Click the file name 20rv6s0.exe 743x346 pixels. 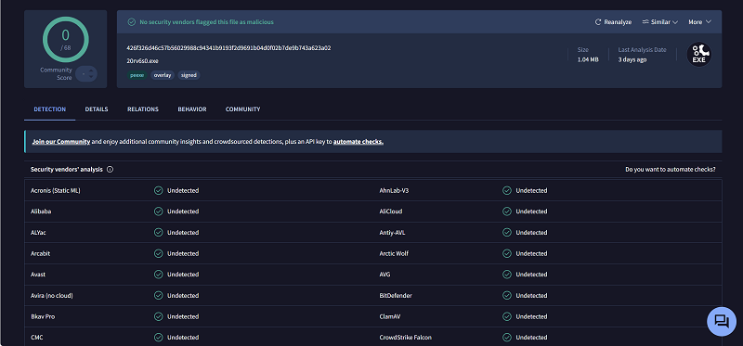[142, 61]
